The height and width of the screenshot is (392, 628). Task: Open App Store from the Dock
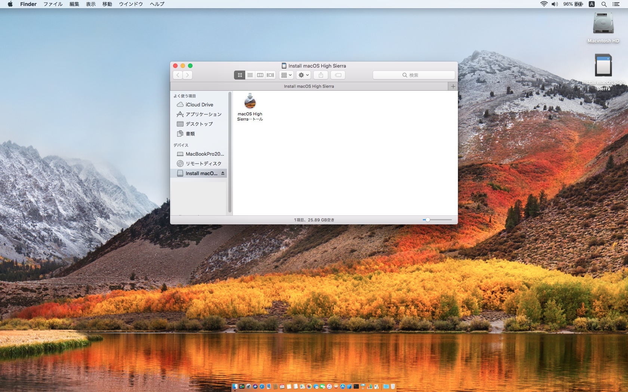click(343, 386)
